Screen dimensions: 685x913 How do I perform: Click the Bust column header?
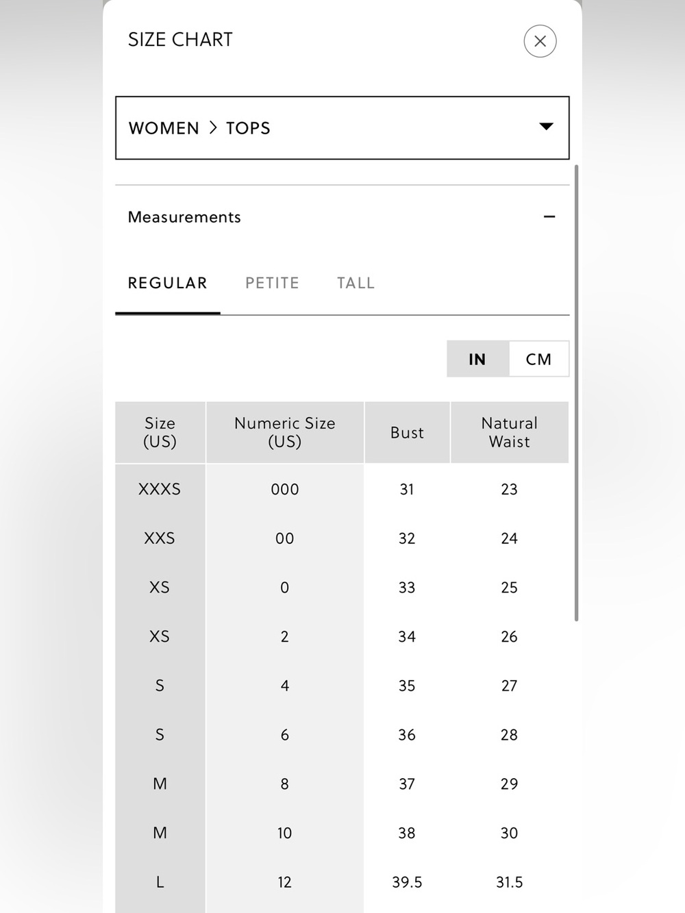(x=407, y=432)
